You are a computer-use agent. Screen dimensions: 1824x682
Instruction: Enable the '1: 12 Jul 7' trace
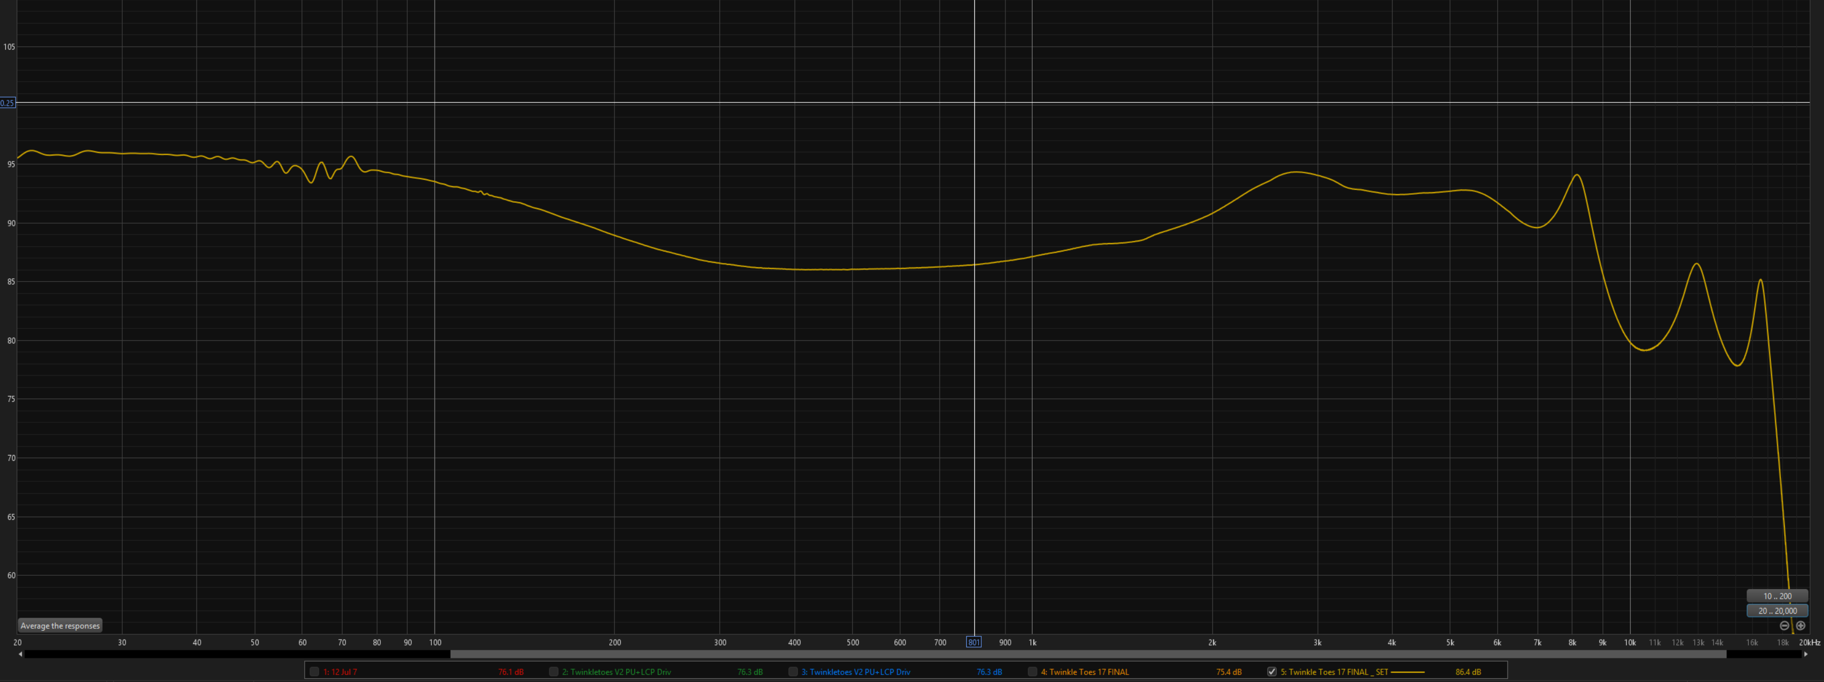tap(314, 672)
